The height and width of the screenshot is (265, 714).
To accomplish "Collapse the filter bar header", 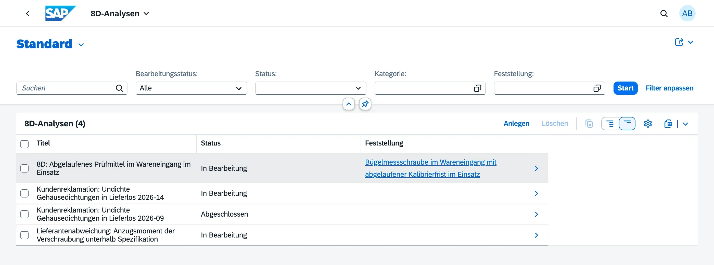I will coord(349,104).
